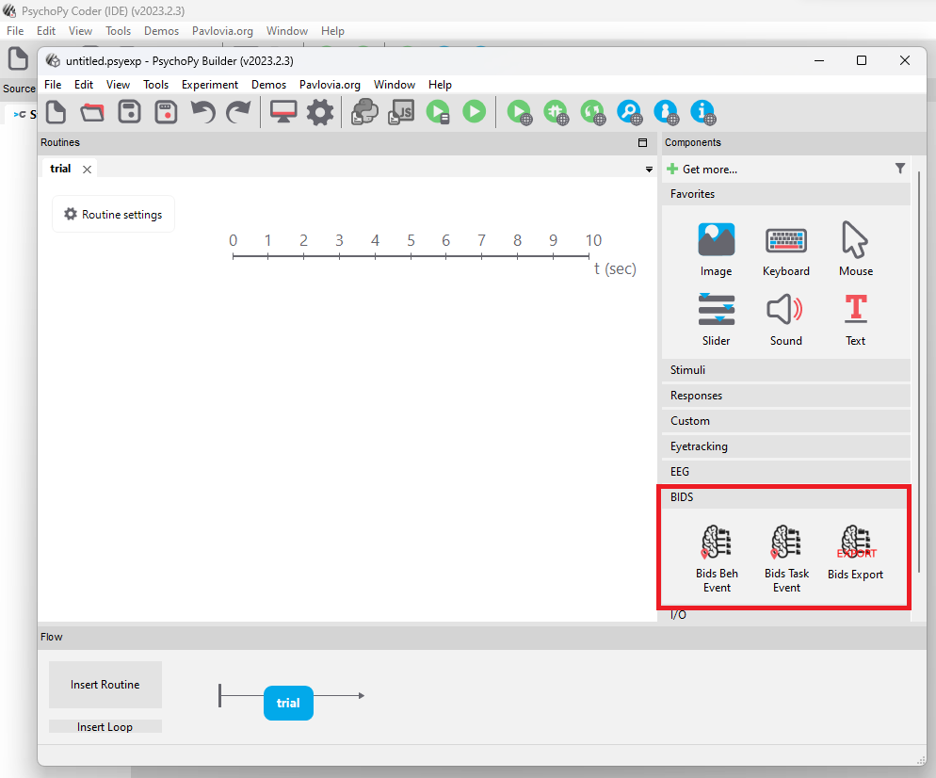The height and width of the screenshot is (778, 936).
Task: Open the Builder Edit menu
Action: click(x=84, y=84)
